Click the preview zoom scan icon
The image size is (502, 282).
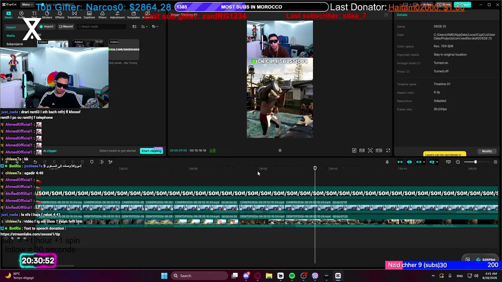click(x=370, y=150)
